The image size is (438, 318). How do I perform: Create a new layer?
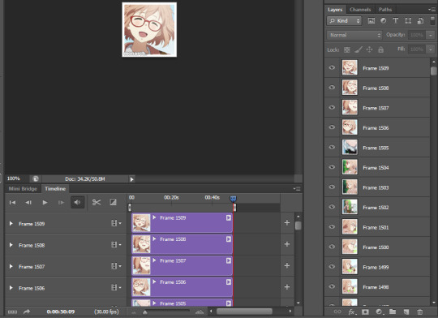pyautogui.click(x=406, y=312)
